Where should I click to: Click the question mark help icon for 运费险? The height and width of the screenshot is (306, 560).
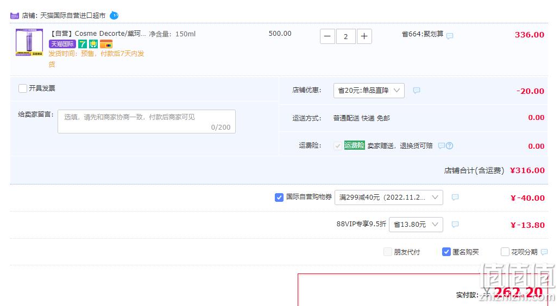pos(450,145)
